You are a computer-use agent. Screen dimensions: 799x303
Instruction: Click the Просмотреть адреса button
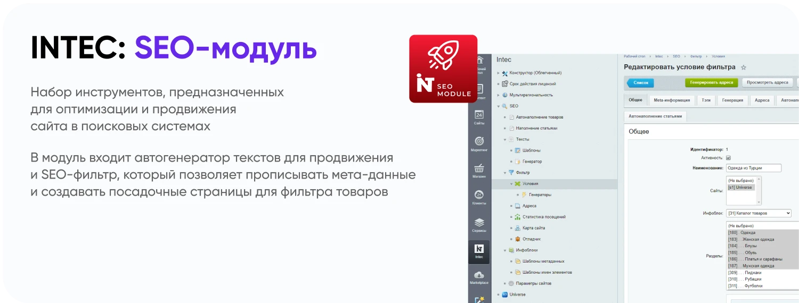tap(767, 82)
